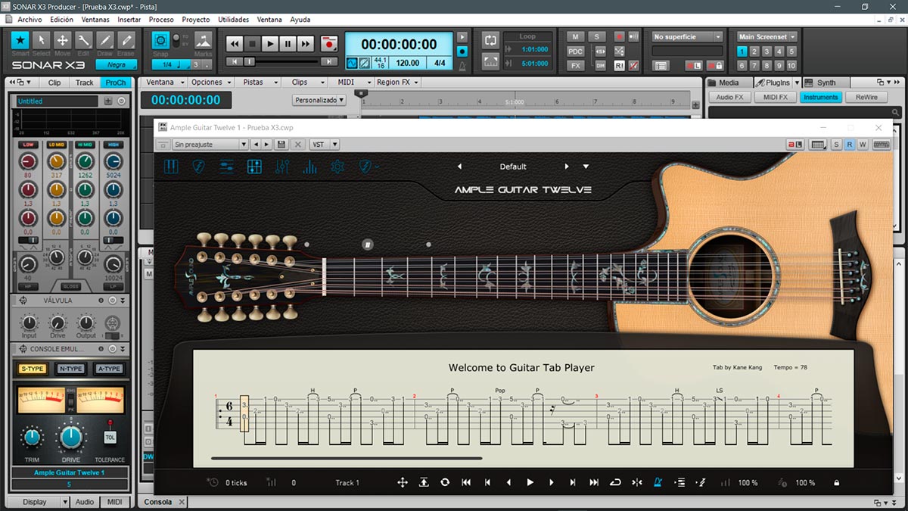Pause playback in the SONAR transport

point(288,44)
